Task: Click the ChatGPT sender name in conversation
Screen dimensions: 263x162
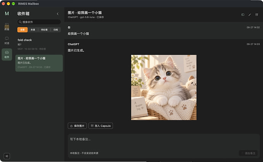Action: pyautogui.click(x=74, y=44)
